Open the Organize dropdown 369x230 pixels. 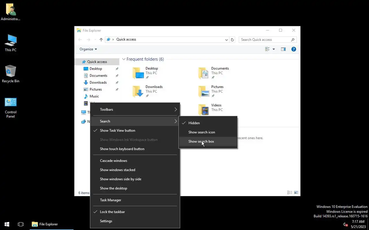pos(88,49)
